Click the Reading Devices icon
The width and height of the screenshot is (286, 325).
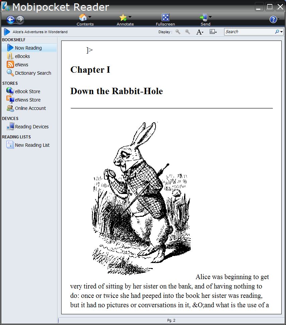pos(10,126)
